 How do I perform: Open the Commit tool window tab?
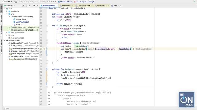(1, 18)
